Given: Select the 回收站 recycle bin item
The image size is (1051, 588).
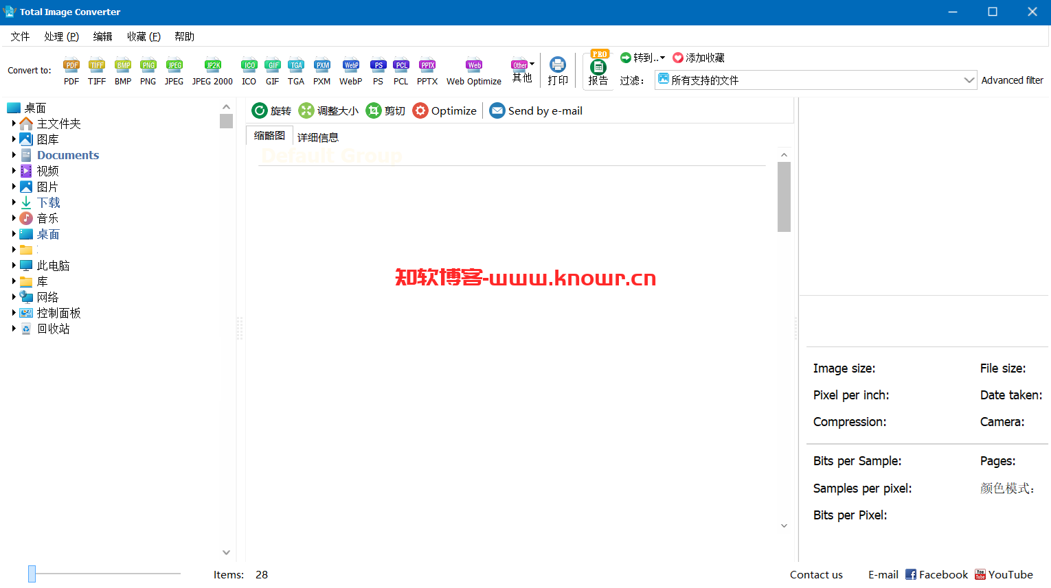Looking at the screenshot, I should tap(53, 329).
